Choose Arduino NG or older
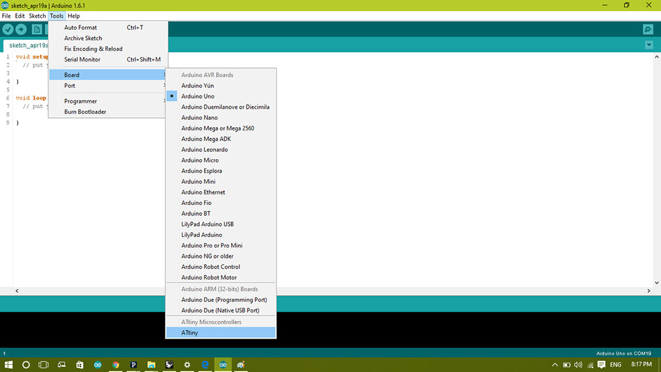 click(x=221, y=256)
